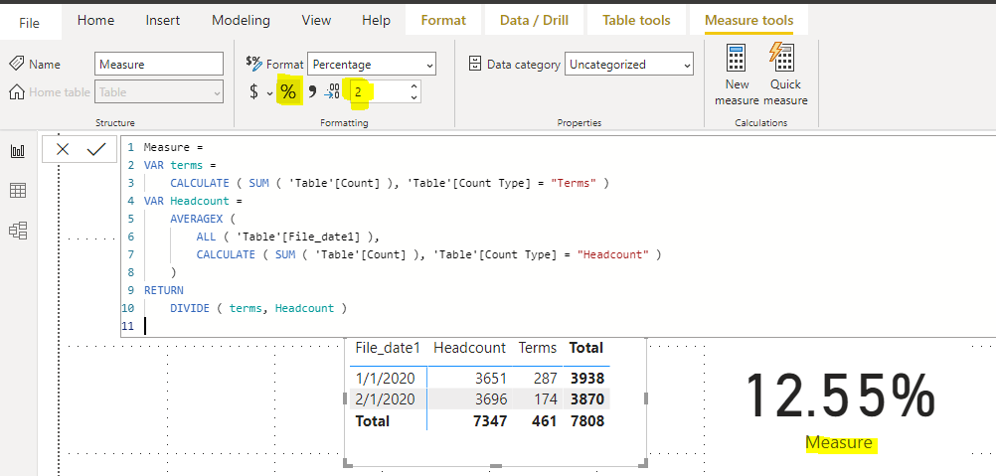Click the Terms column header
This screenshot has height=476, width=996.
538,348
